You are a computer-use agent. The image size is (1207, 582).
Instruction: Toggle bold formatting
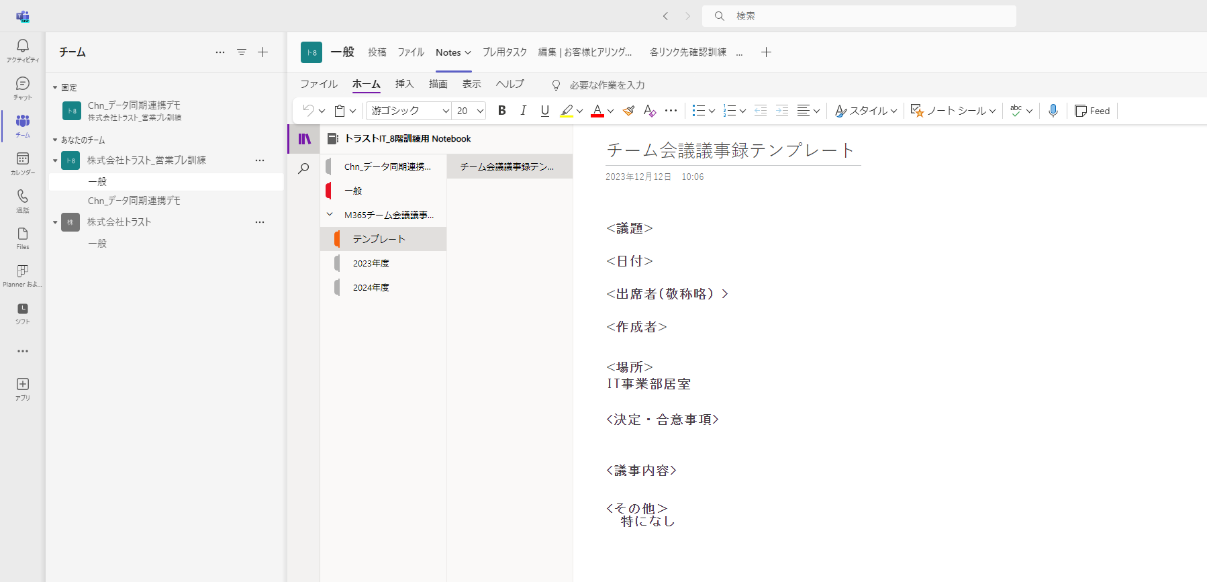pyautogui.click(x=501, y=111)
